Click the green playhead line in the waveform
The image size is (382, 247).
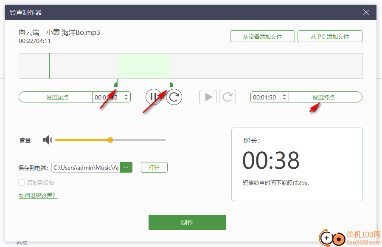(49, 66)
